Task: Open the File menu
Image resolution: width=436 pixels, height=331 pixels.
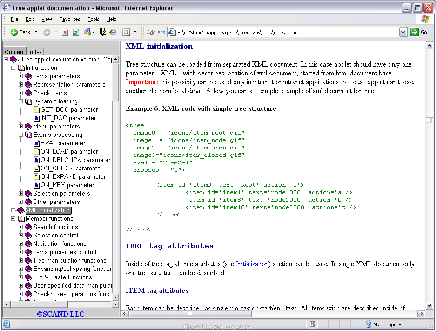Action: point(14,19)
